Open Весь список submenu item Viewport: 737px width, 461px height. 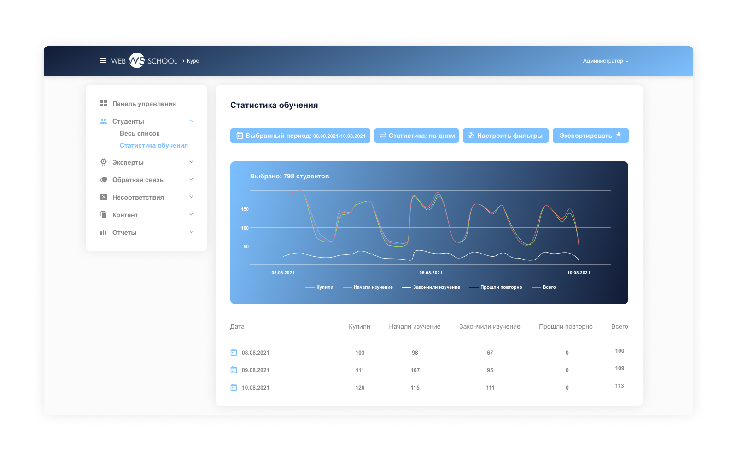pyautogui.click(x=140, y=133)
